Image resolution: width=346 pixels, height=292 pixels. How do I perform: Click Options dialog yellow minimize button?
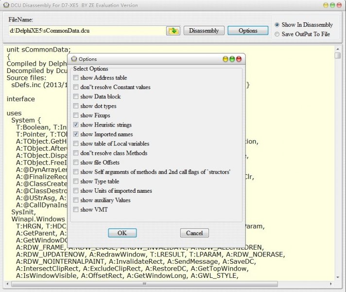pos(225,59)
